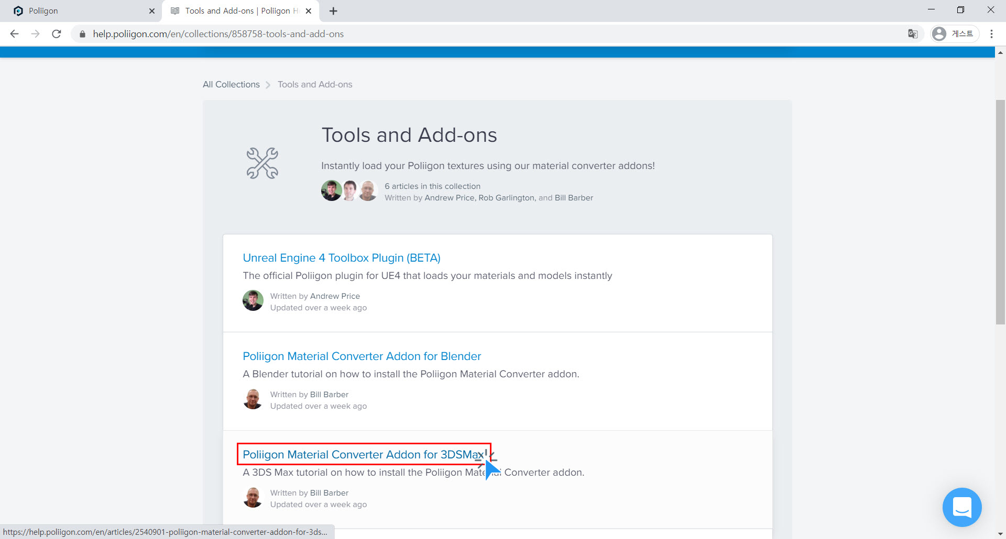Click Tools and Add-ons breadcrumb text
Viewport: 1006px width, 539px height.
click(315, 84)
